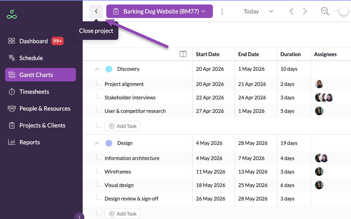Collapse the sidebar with bottom chevron
The width and height of the screenshot is (351, 219).
[79, 216]
